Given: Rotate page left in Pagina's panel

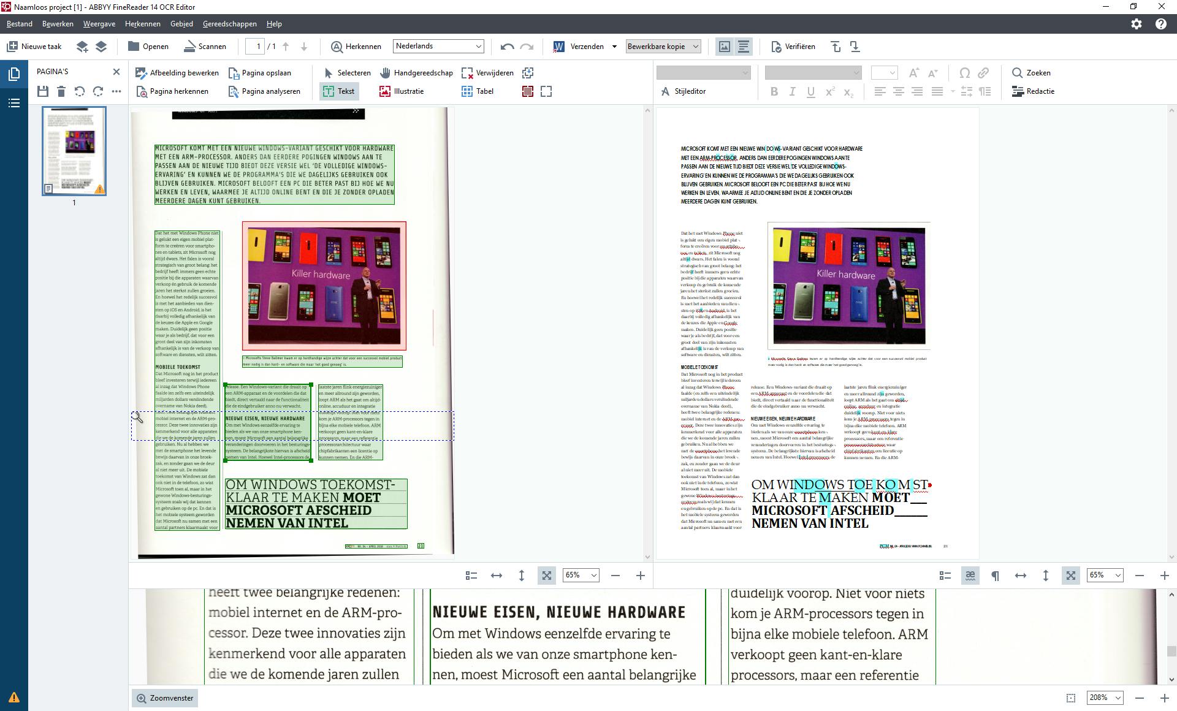Looking at the screenshot, I should (80, 91).
